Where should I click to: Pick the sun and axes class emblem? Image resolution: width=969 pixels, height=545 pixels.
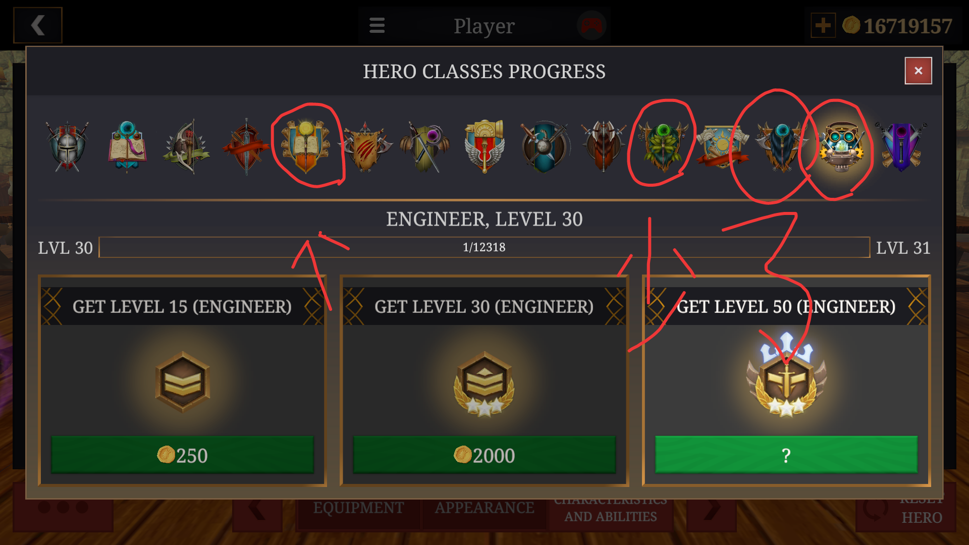click(x=723, y=147)
